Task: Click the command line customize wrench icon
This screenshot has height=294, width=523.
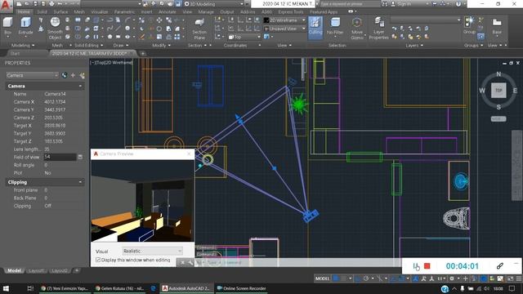Action: 190,263
